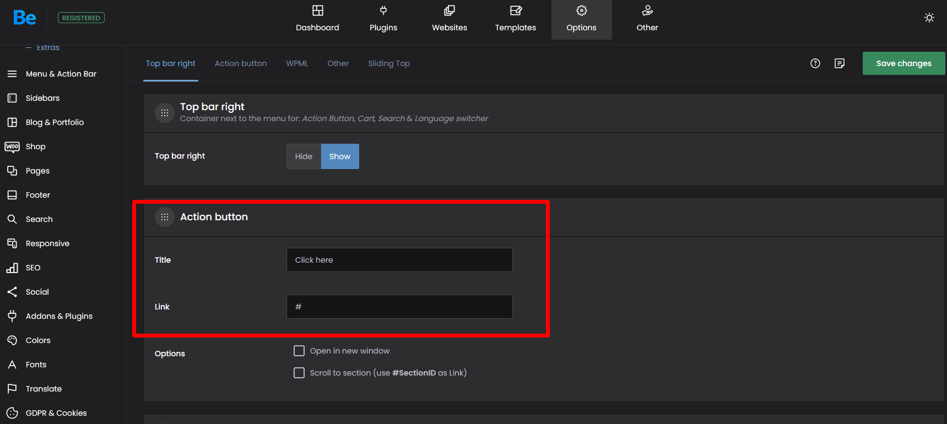This screenshot has width=947, height=424.
Task: Open Responsive settings label
Action: pyautogui.click(x=47, y=243)
